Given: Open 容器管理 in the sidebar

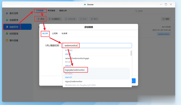Looking at the screenshot, I should (x=14, y=20).
